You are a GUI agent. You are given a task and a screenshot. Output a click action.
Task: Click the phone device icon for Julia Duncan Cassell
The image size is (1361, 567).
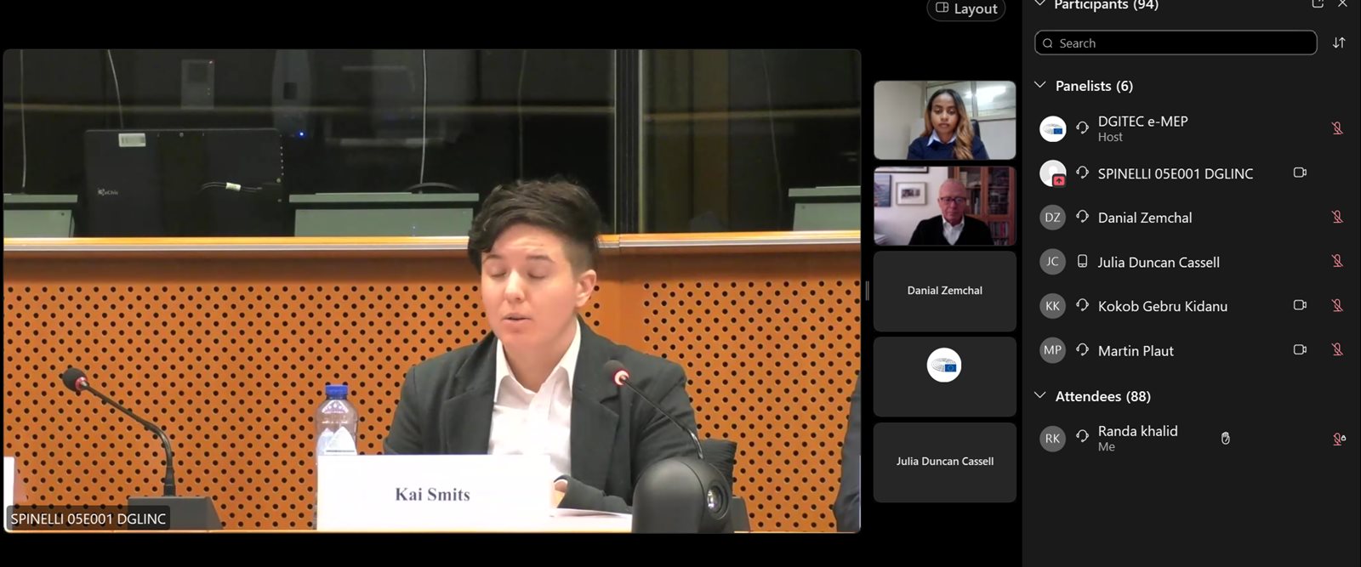pyautogui.click(x=1082, y=262)
